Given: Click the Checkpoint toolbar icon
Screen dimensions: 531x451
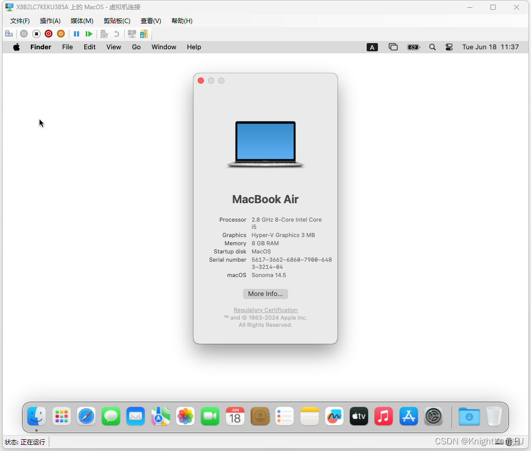Looking at the screenshot, I should pos(104,34).
